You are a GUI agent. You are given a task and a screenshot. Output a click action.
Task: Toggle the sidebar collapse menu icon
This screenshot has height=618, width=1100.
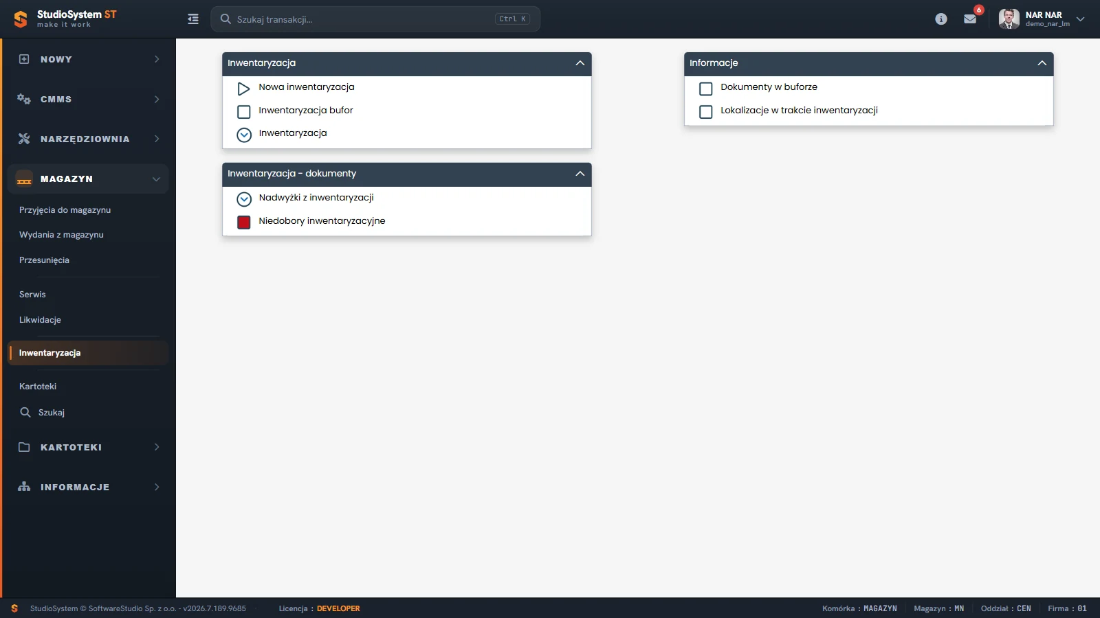pos(193,19)
